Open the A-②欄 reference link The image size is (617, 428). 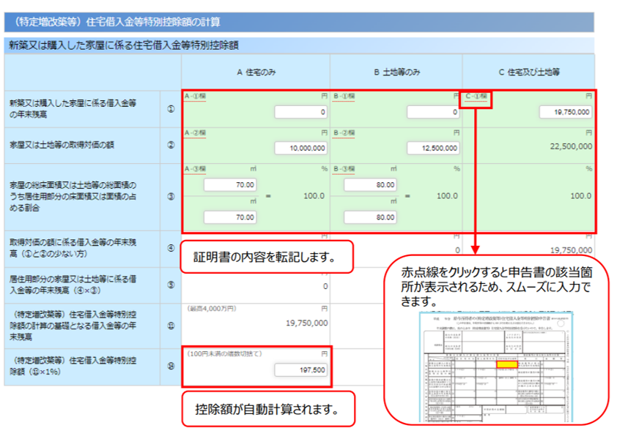click(196, 132)
